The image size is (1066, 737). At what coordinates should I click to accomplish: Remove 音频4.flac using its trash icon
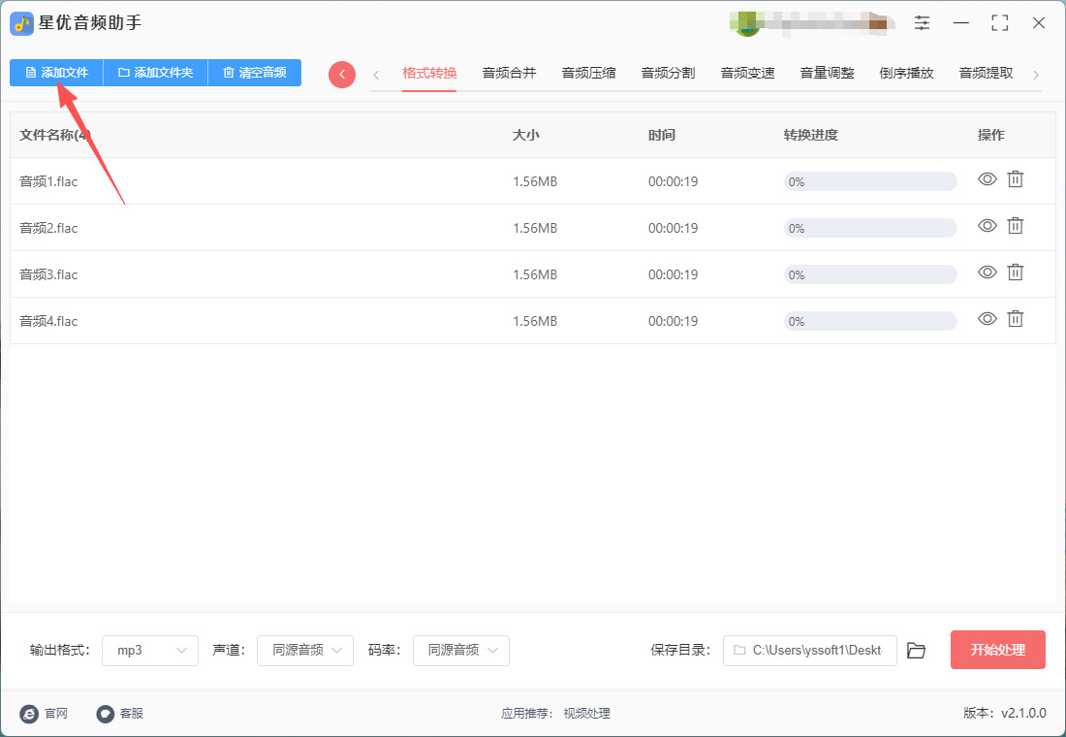coord(1015,319)
